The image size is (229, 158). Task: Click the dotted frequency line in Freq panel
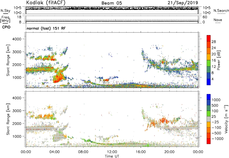pos(112,20)
